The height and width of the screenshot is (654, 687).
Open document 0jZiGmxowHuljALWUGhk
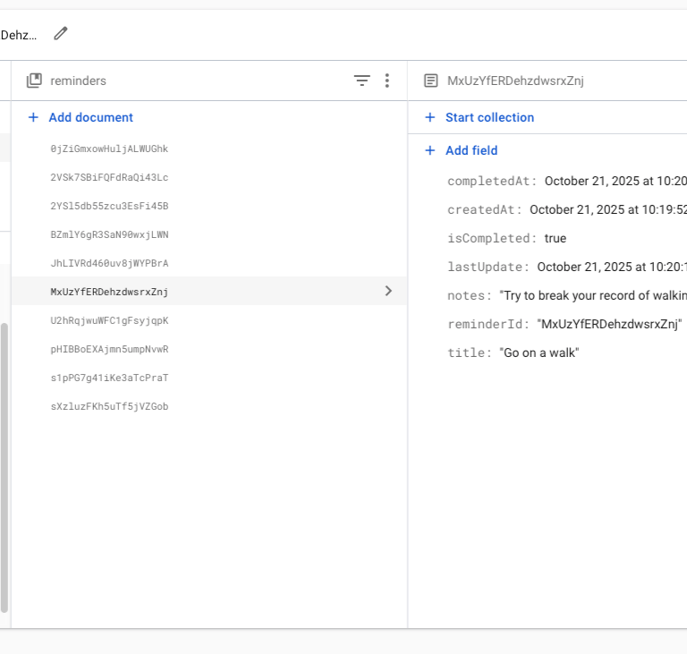tap(109, 149)
